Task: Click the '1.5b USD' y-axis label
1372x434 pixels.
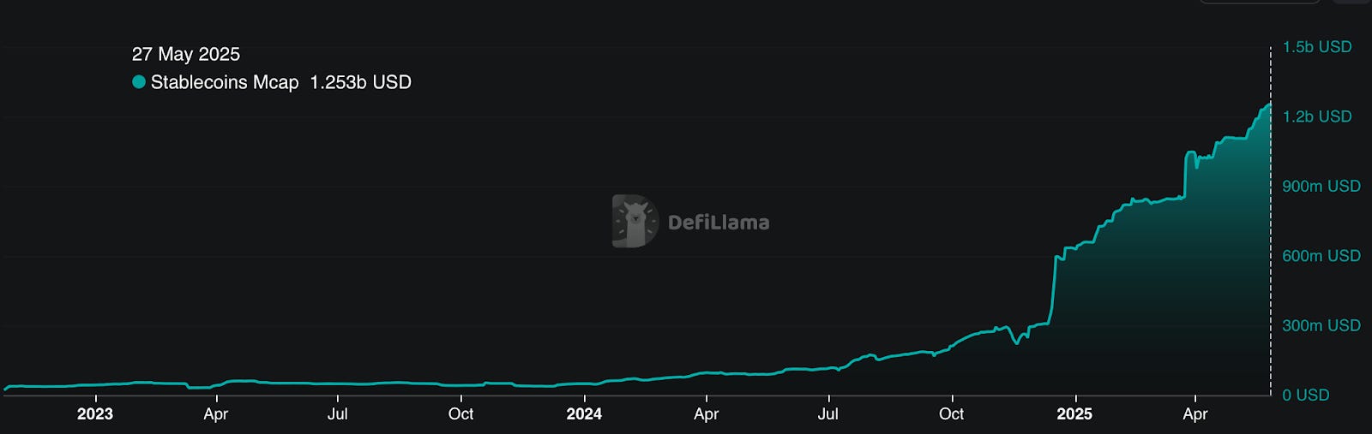Action: click(1317, 47)
